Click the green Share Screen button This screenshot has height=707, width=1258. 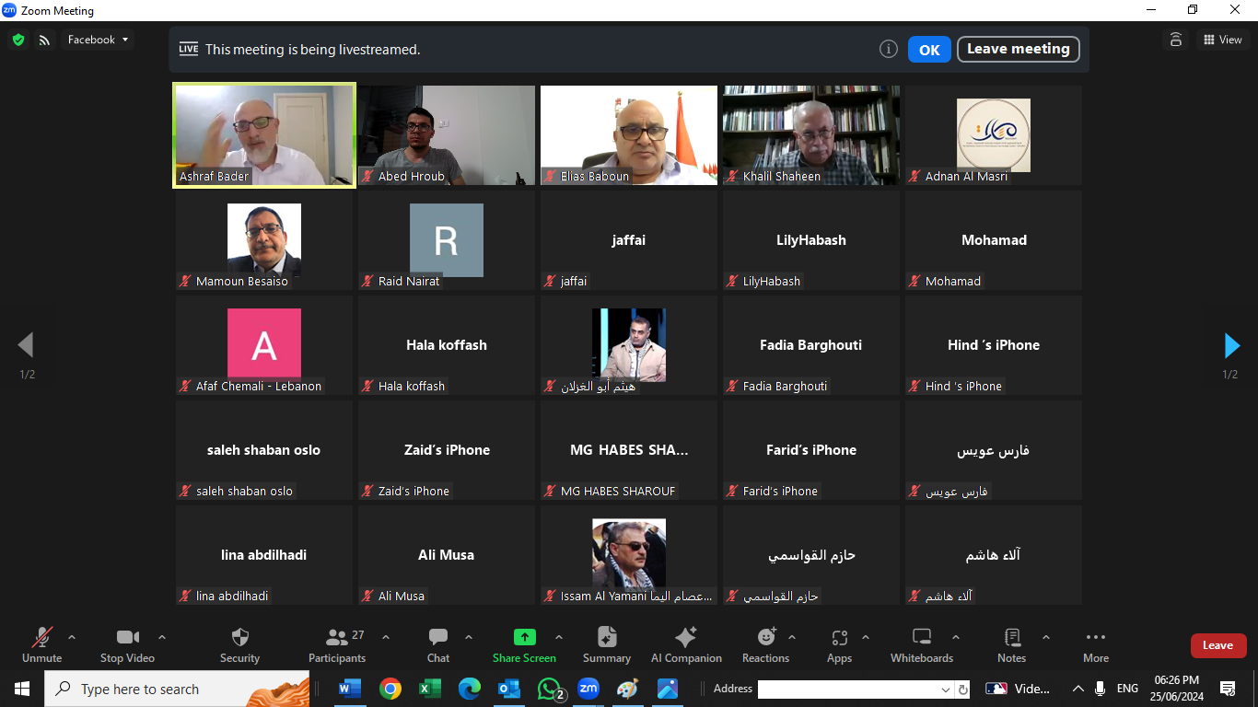pyautogui.click(x=524, y=637)
